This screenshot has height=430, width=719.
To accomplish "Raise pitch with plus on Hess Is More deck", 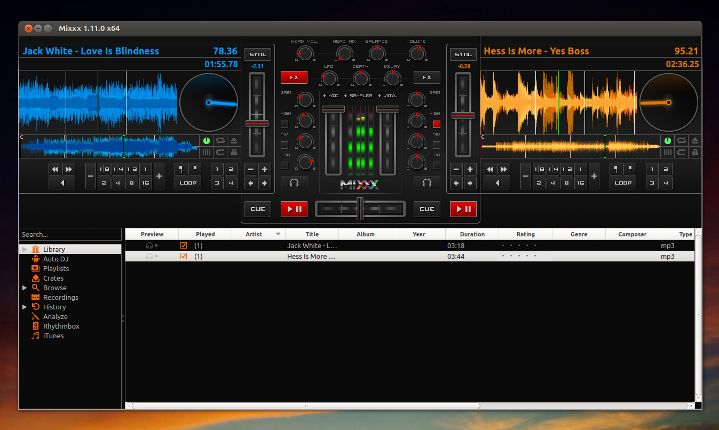I will pos(470,170).
